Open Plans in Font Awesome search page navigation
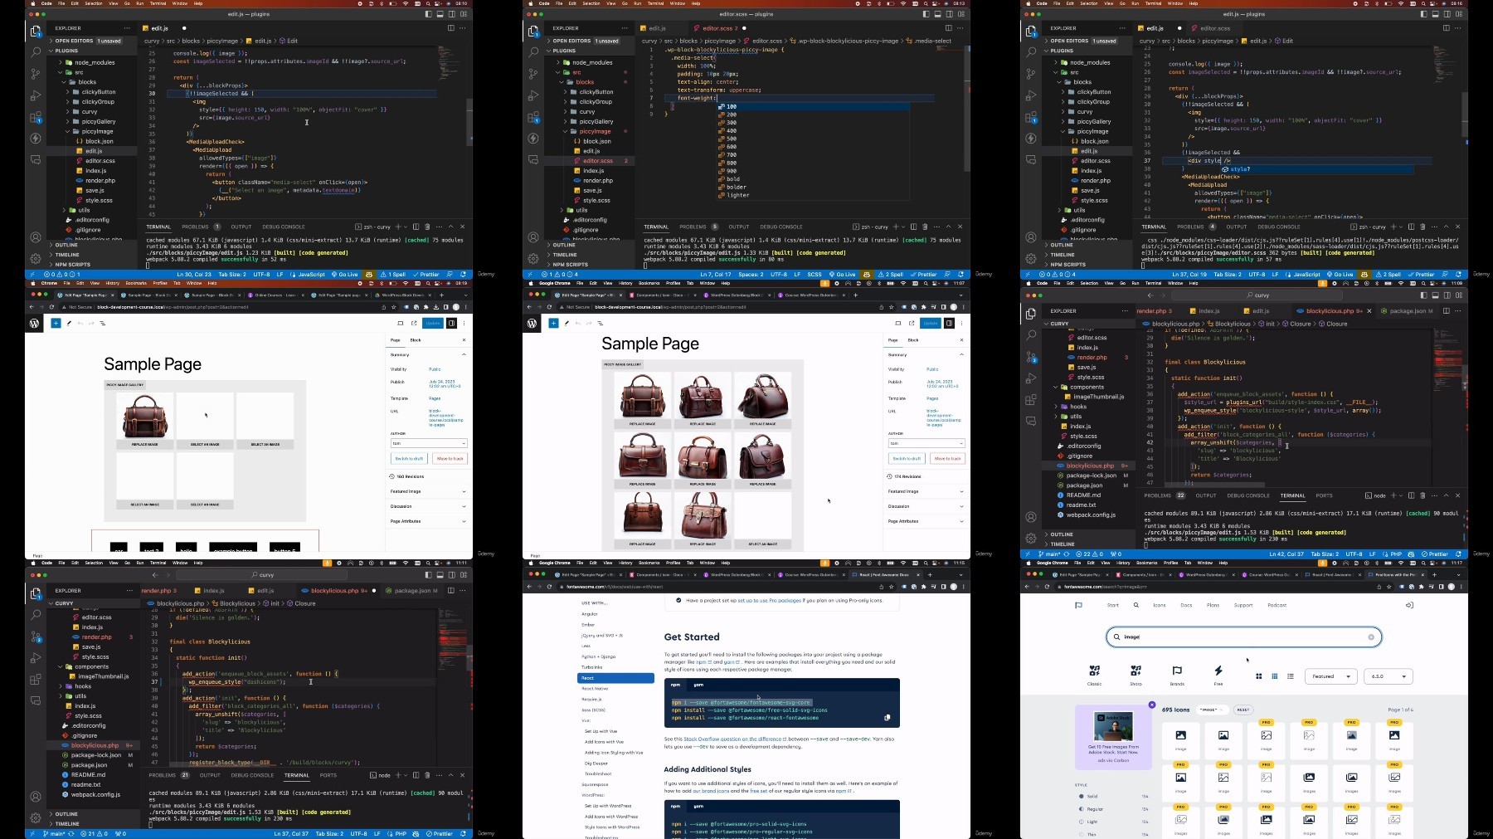 point(1213,605)
